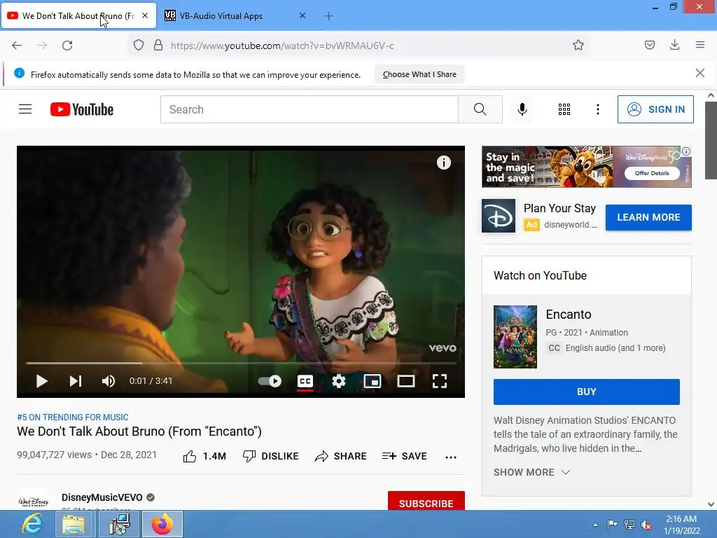Click Choose What I Share
Image resolution: width=717 pixels, height=538 pixels.
pos(419,74)
